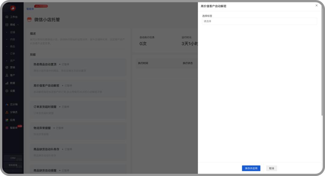Open 应用 in the sidebar

click(x=12, y=120)
